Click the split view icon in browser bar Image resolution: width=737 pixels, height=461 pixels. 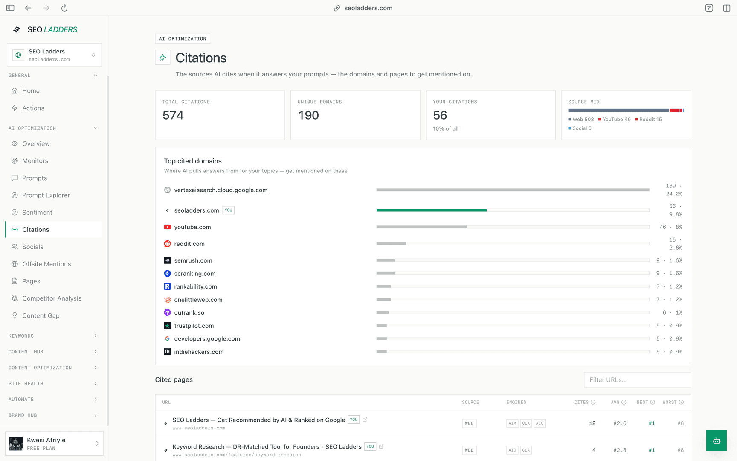coord(727,8)
